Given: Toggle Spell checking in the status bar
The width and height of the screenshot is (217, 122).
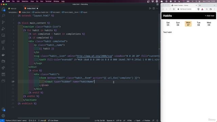Looking at the screenshot, I should (137, 121).
